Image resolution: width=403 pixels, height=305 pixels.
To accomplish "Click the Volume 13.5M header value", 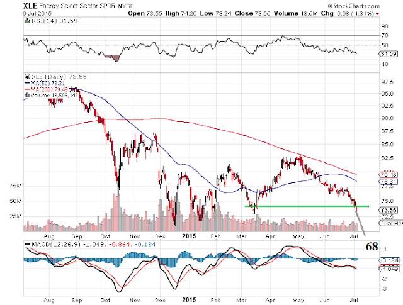I will coord(296,13).
